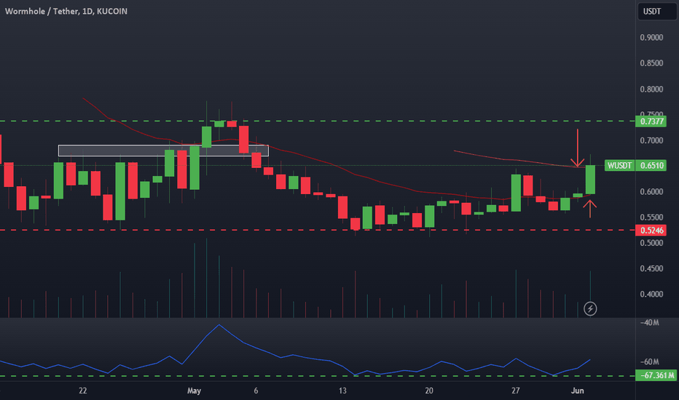
Task: Click the 0.7000 price axis tick
Action: click(651, 140)
